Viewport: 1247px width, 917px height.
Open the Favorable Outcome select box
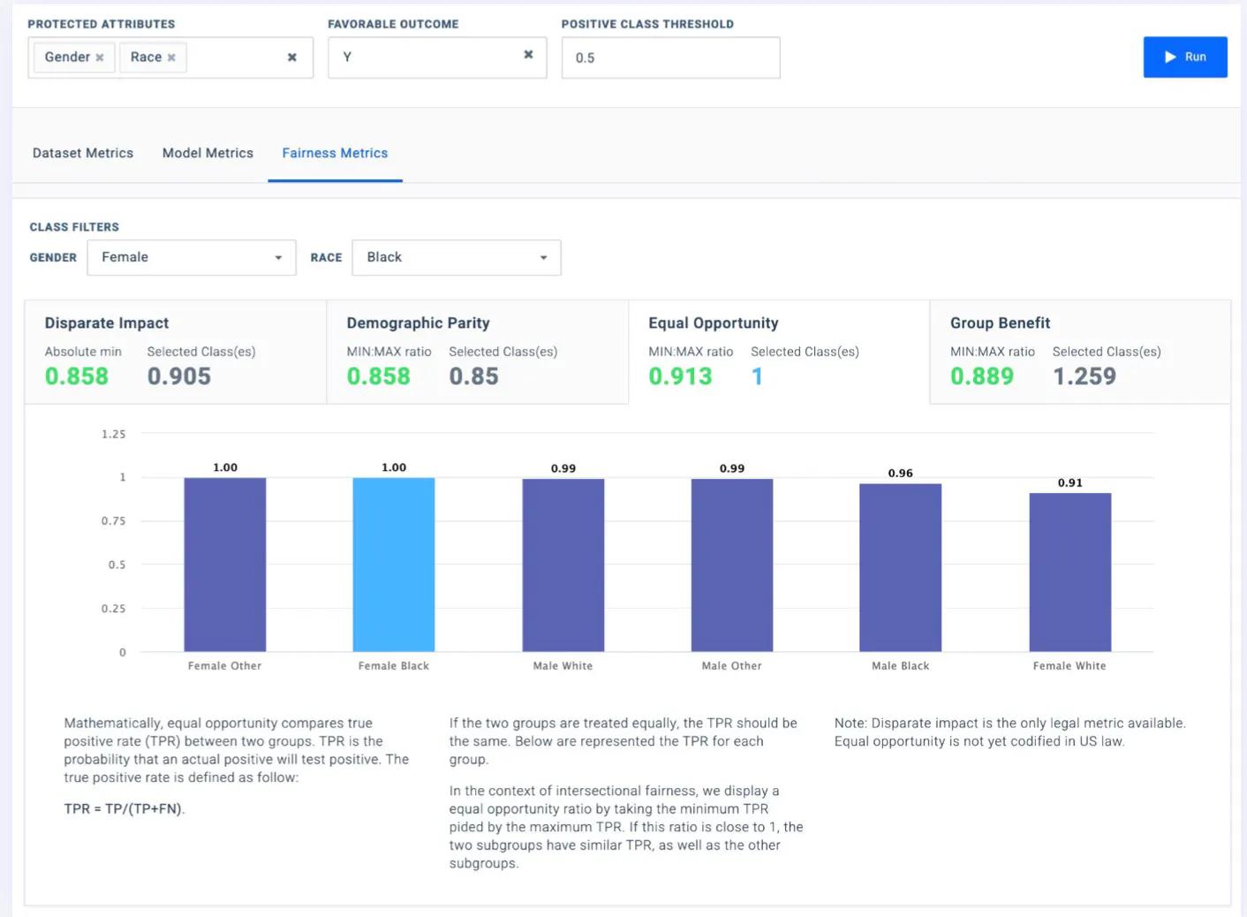[x=424, y=57]
